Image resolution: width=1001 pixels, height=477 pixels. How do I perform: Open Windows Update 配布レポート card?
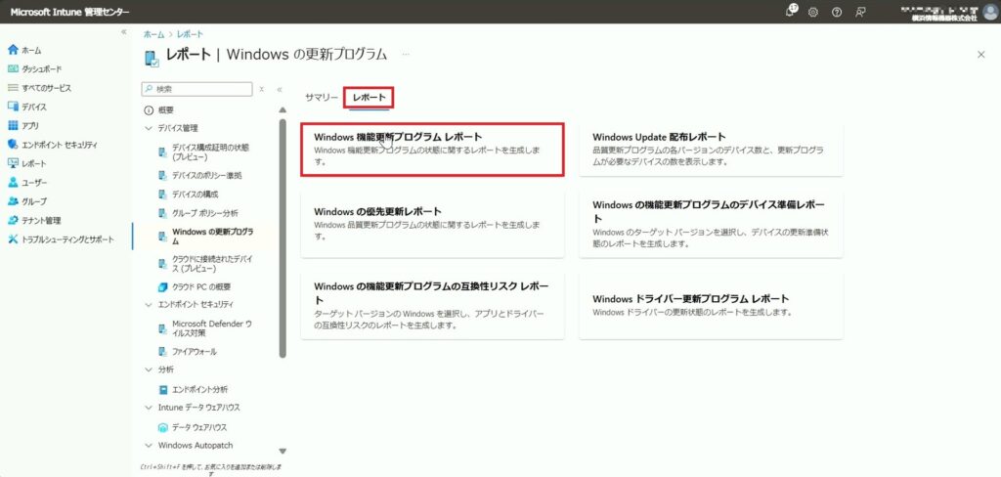click(x=712, y=150)
